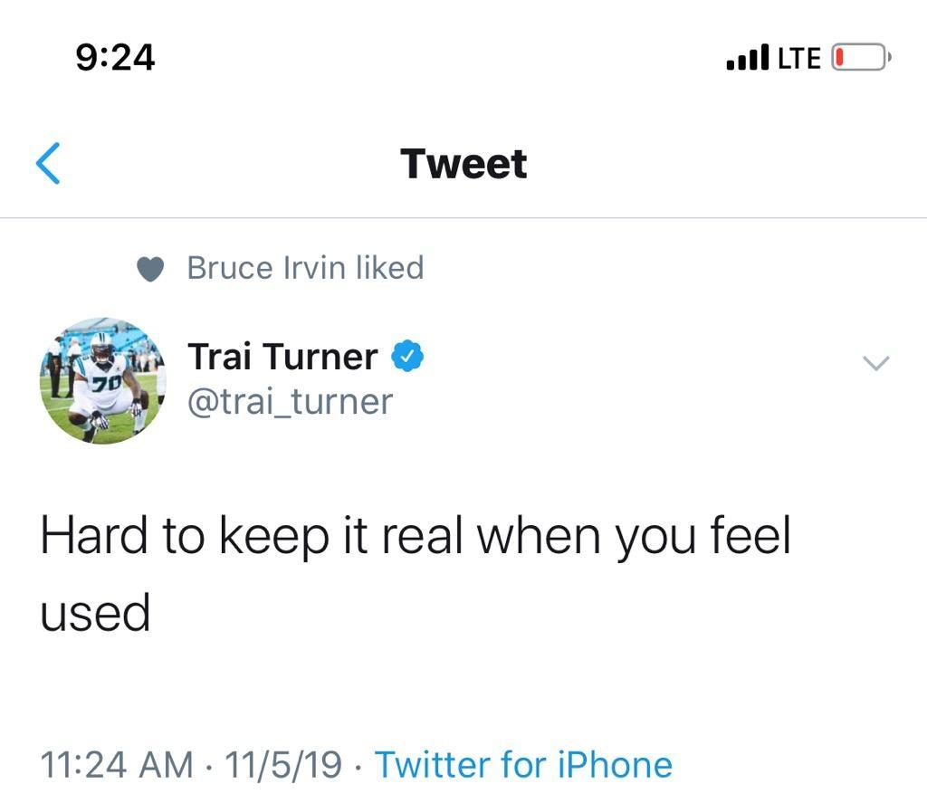Click the gray heart liked icon
The width and height of the screenshot is (927, 803).
[150, 269]
